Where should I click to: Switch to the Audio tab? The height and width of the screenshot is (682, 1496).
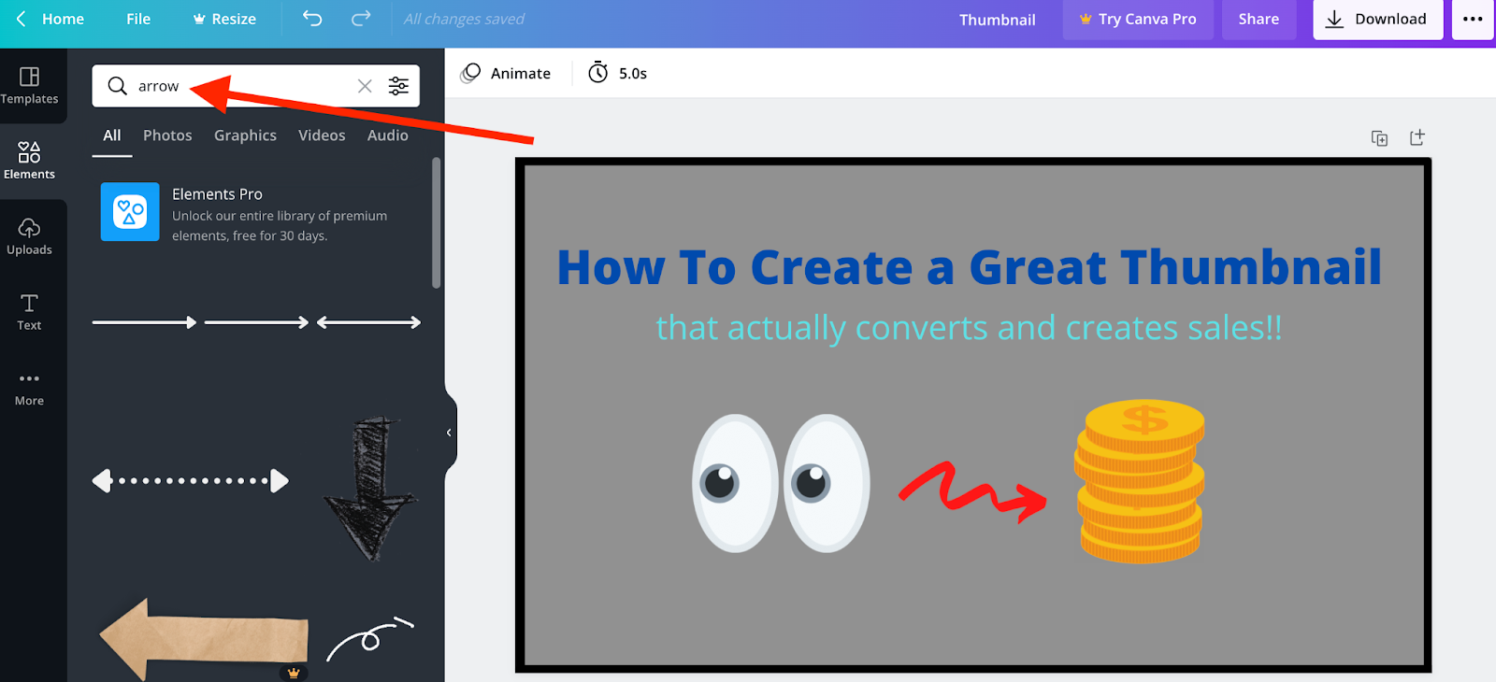(x=387, y=135)
